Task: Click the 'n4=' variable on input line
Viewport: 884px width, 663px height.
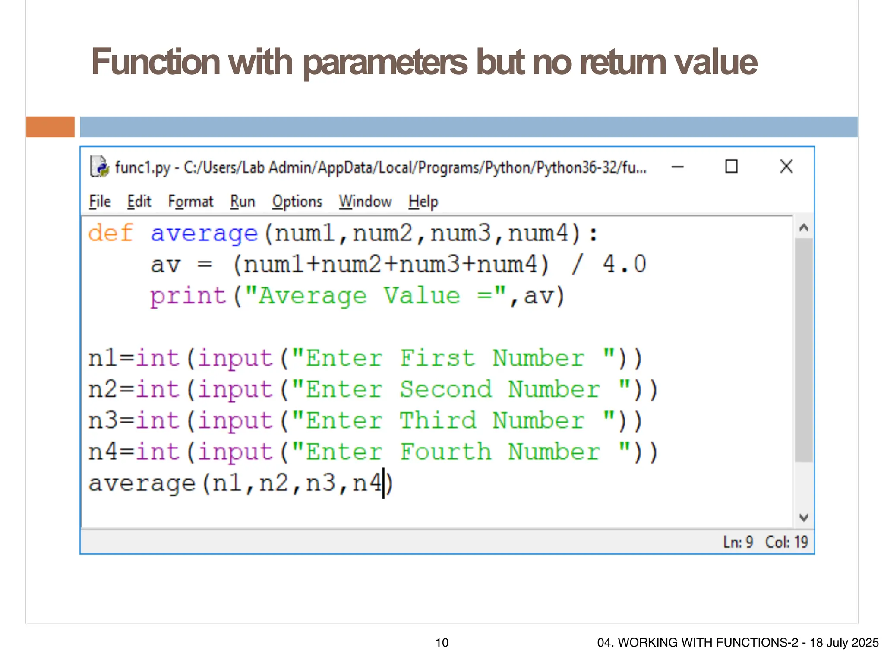Action: (111, 451)
